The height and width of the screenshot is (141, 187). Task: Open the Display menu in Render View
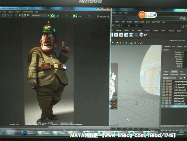click(18, 12)
